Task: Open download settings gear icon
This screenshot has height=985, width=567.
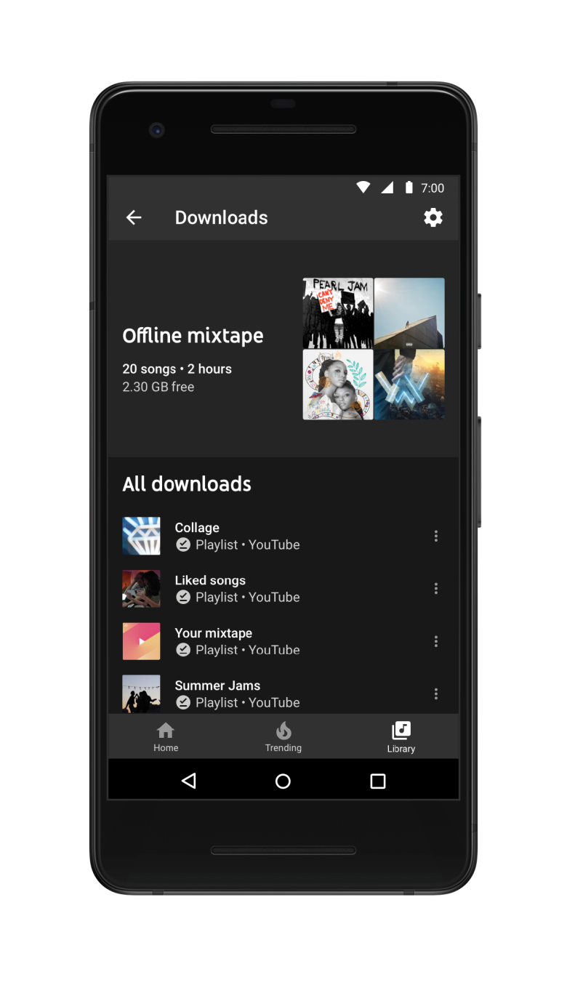Action: (x=433, y=217)
